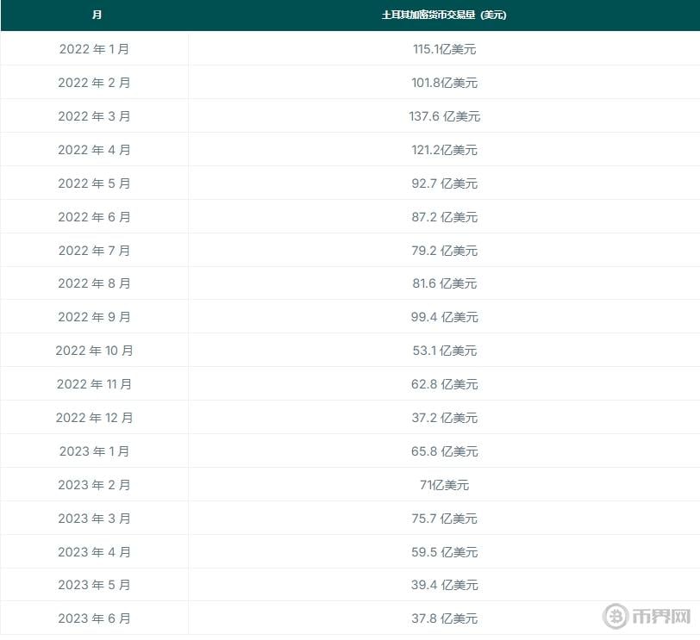This screenshot has width=700, height=640.
Task: Select the 99.4 亿美元 value
Action: point(444,317)
